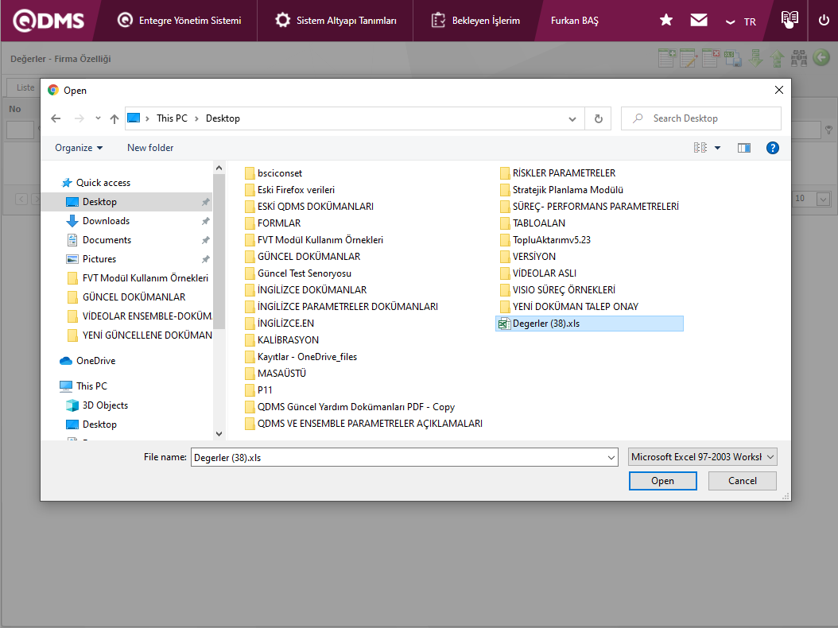Open the QDMS help book icon
This screenshot has height=628, width=838.
(x=789, y=19)
